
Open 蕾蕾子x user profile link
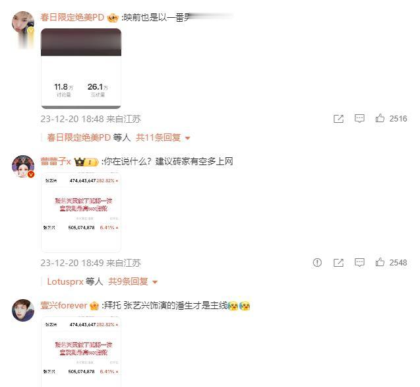[55, 162]
